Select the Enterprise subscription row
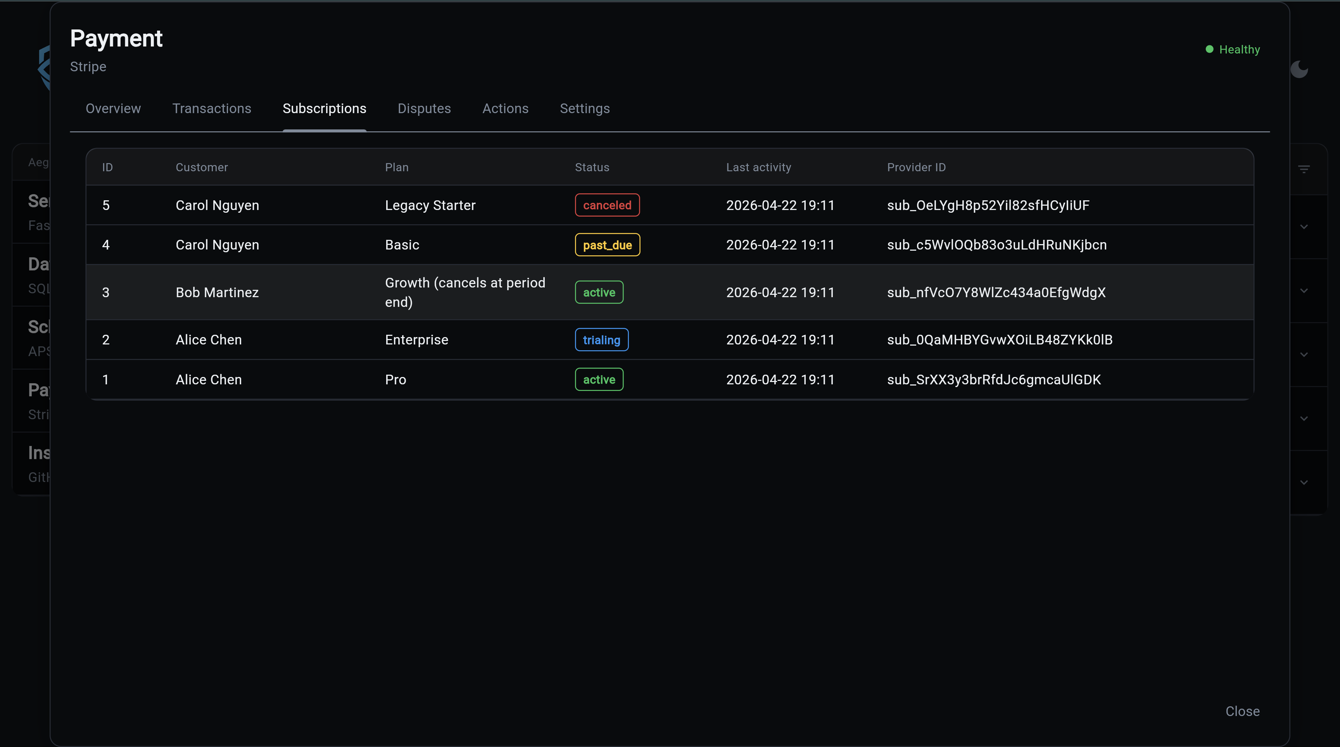 [x=416, y=340]
